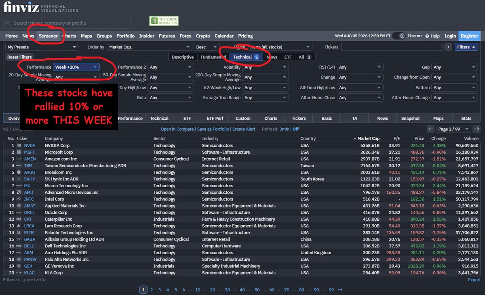This screenshot has width=485, height=295.
Task: Set refresh to 3min
Action: [284, 129]
